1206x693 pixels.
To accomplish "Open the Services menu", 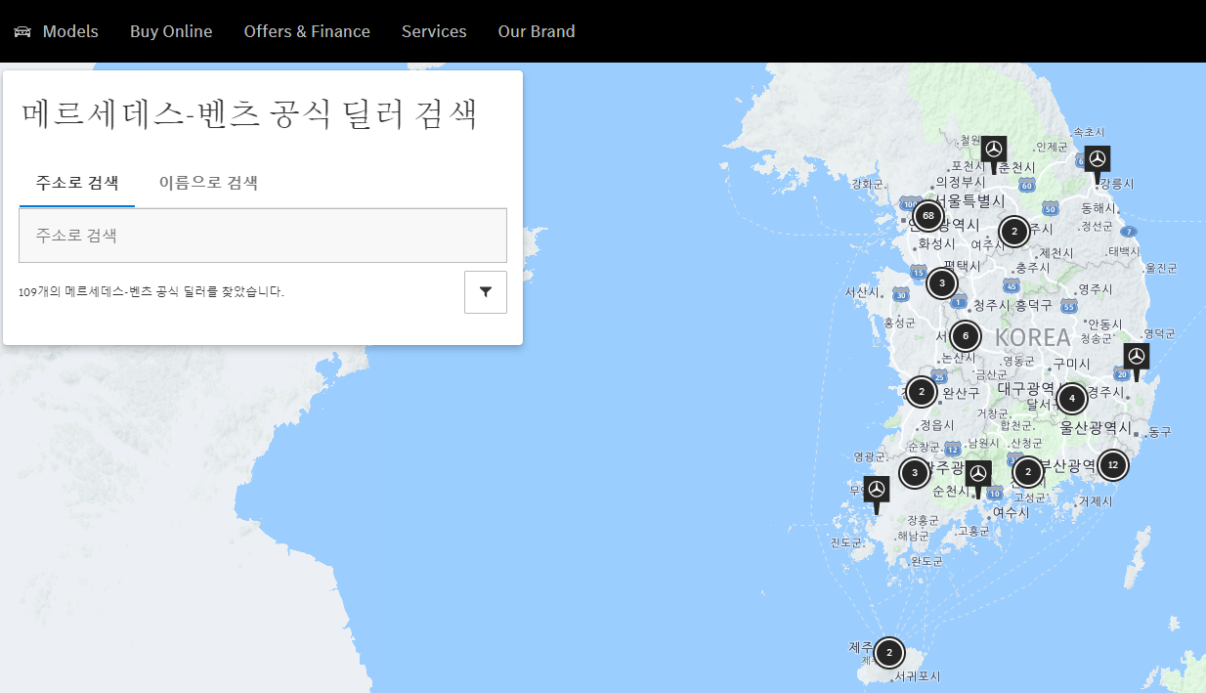I will (434, 31).
